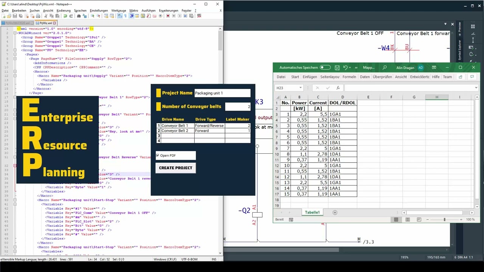Click the Save icon in Notepad++ toolbar

click(x=15, y=16)
